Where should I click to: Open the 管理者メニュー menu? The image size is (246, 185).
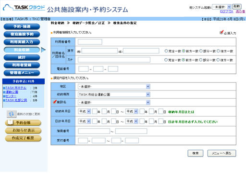[22, 73]
